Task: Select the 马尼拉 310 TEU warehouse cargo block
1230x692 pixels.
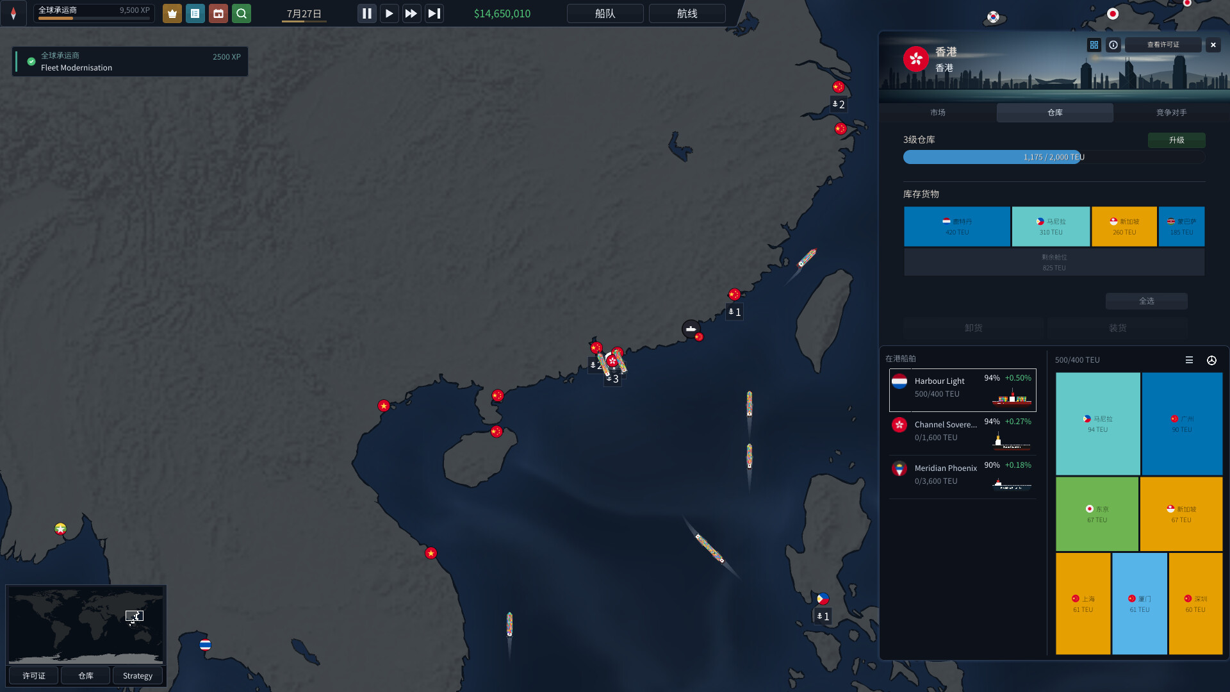Action: (1051, 227)
